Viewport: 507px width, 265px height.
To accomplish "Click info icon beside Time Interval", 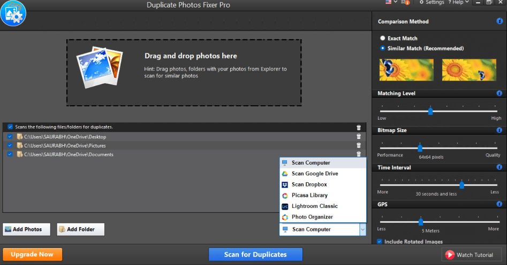I will click(x=500, y=167).
